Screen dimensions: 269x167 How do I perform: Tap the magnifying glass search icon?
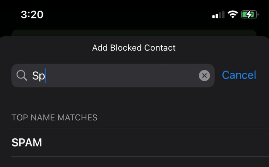pos(22,76)
